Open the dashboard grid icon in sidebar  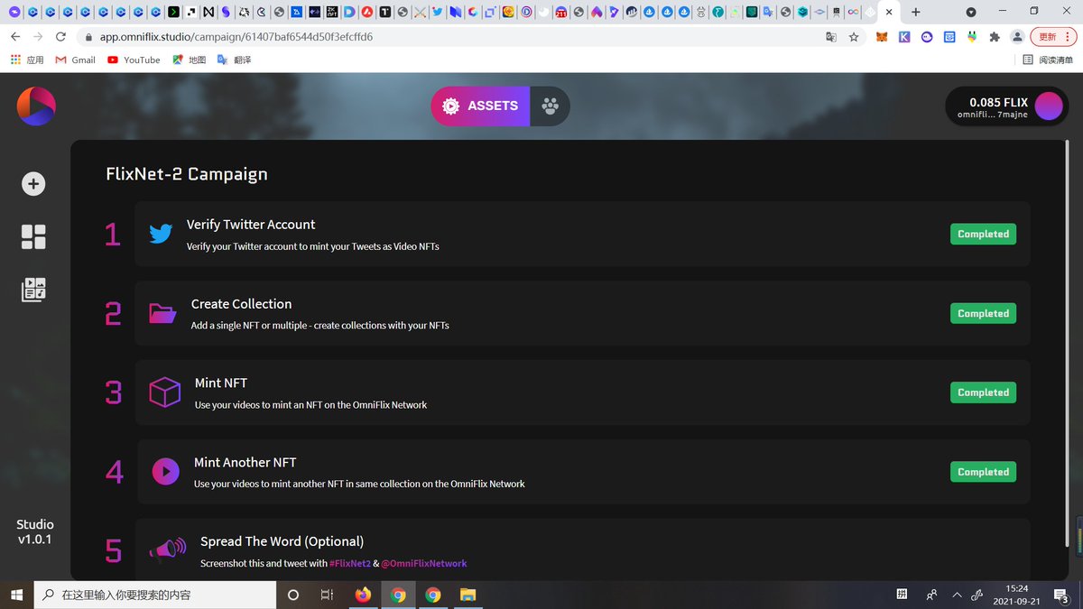33,236
